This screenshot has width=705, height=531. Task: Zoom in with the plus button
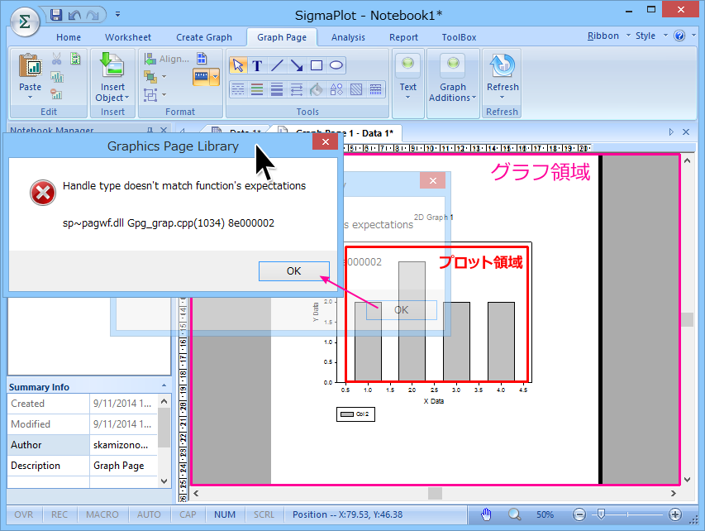675,514
